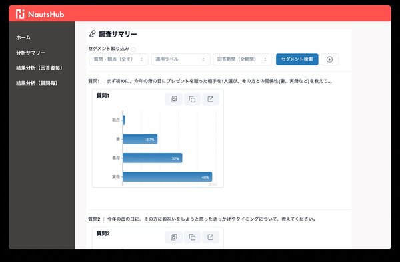Click the save-image icon on 質問1 chart
This screenshot has width=400, height=262.
pos(174,99)
